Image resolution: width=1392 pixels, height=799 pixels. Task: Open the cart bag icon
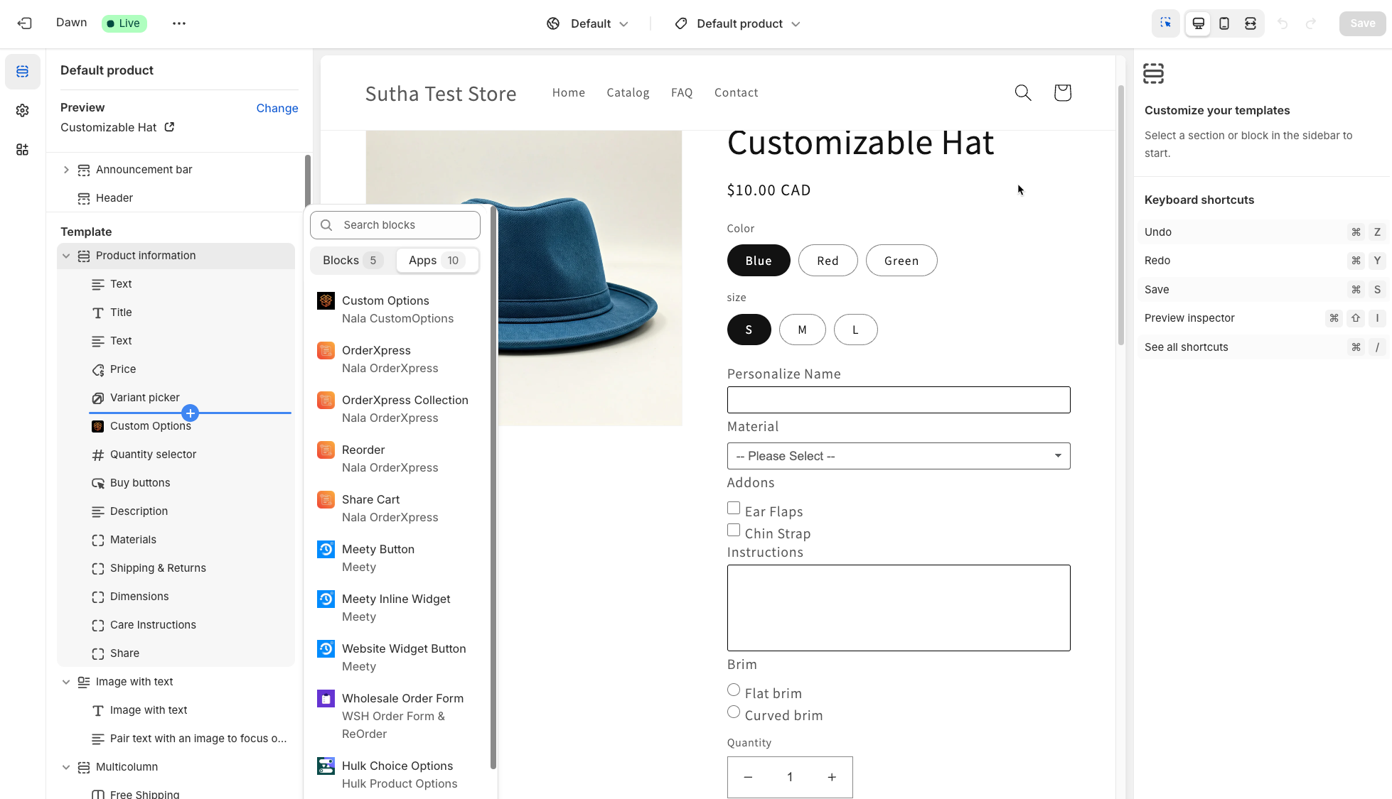[1062, 93]
